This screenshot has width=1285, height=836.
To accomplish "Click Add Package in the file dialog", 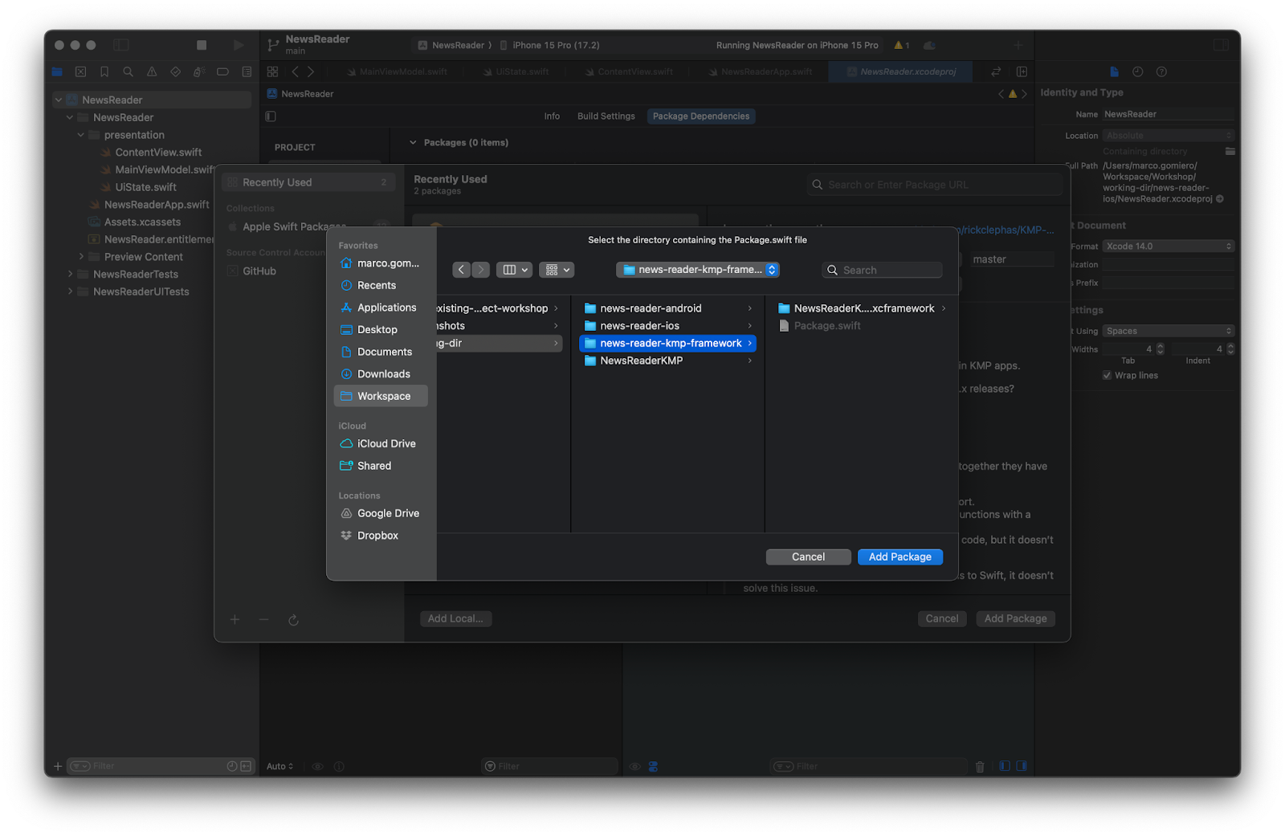I will pyautogui.click(x=899, y=557).
